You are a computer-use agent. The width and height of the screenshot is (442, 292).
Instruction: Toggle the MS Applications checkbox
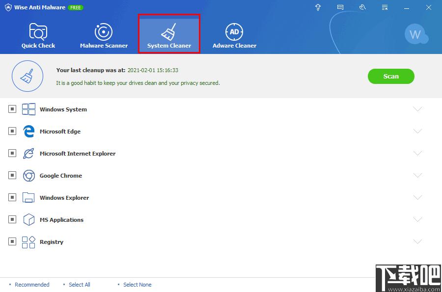pos(12,219)
